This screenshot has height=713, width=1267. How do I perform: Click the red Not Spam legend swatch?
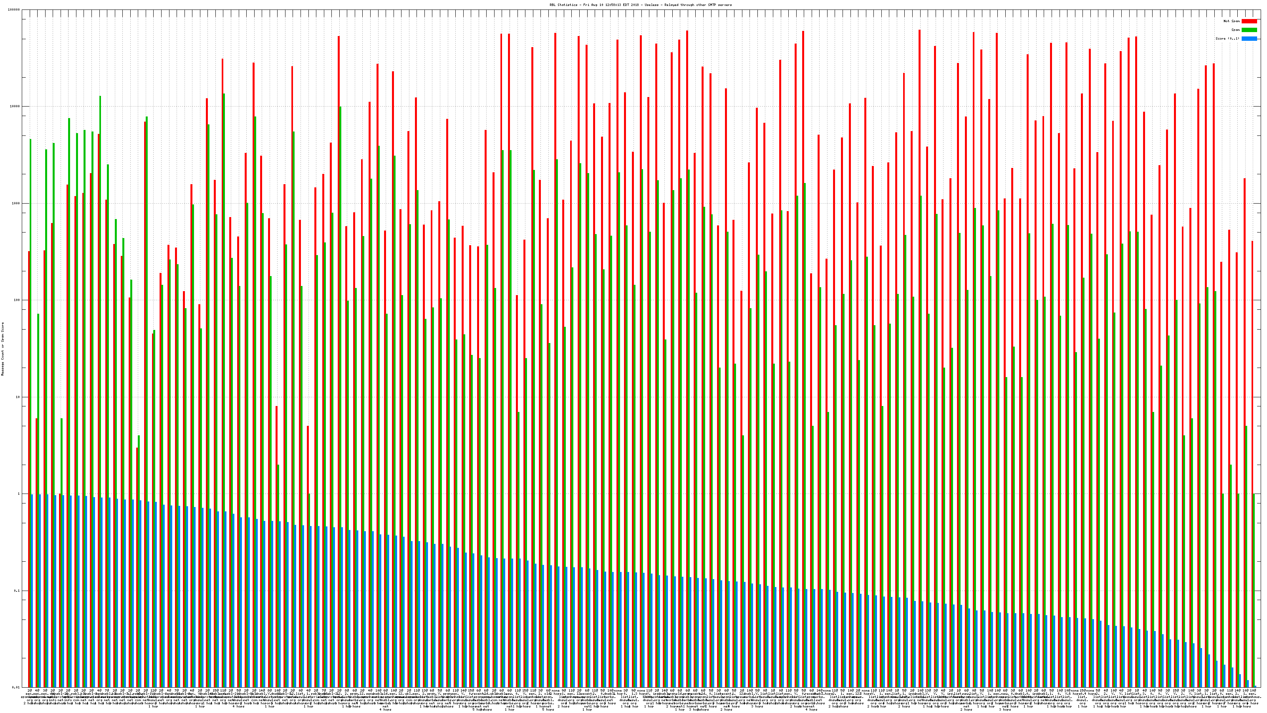pyautogui.click(x=1249, y=21)
